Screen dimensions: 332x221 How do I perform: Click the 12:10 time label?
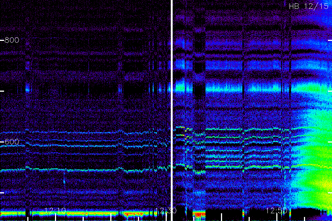55,210
